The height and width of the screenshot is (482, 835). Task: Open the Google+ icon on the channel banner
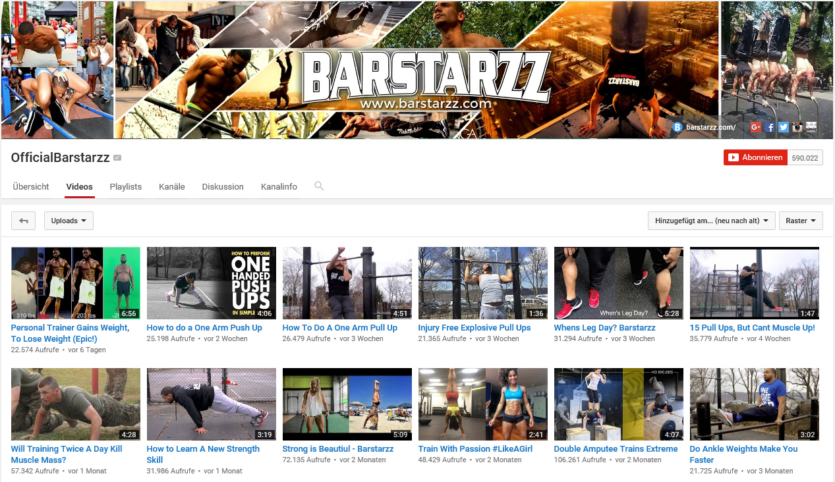click(x=756, y=127)
